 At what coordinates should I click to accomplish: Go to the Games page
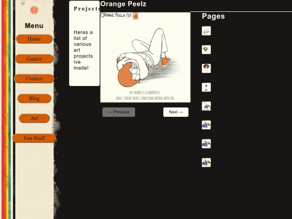pos(34,58)
